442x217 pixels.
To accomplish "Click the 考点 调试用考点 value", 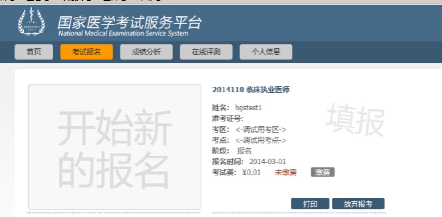I will click(x=260, y=140).
